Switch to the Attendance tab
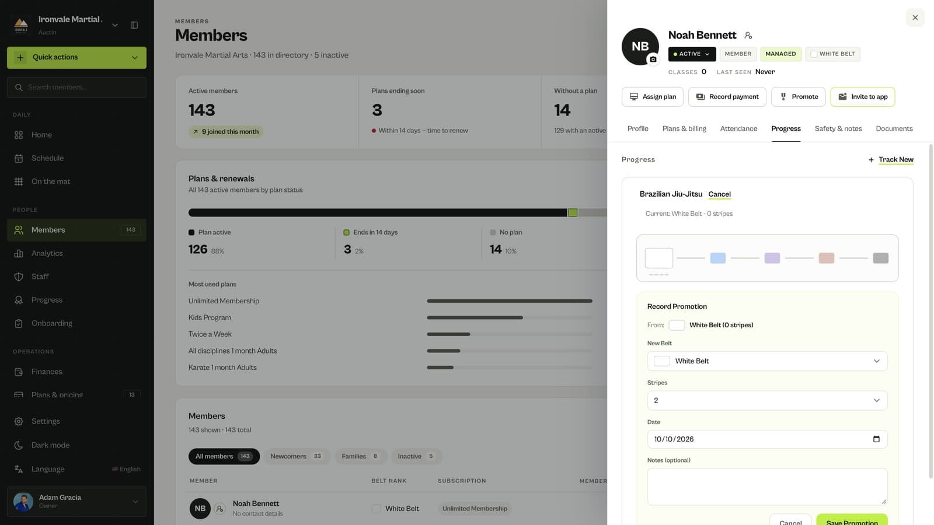 coord(738,129)
